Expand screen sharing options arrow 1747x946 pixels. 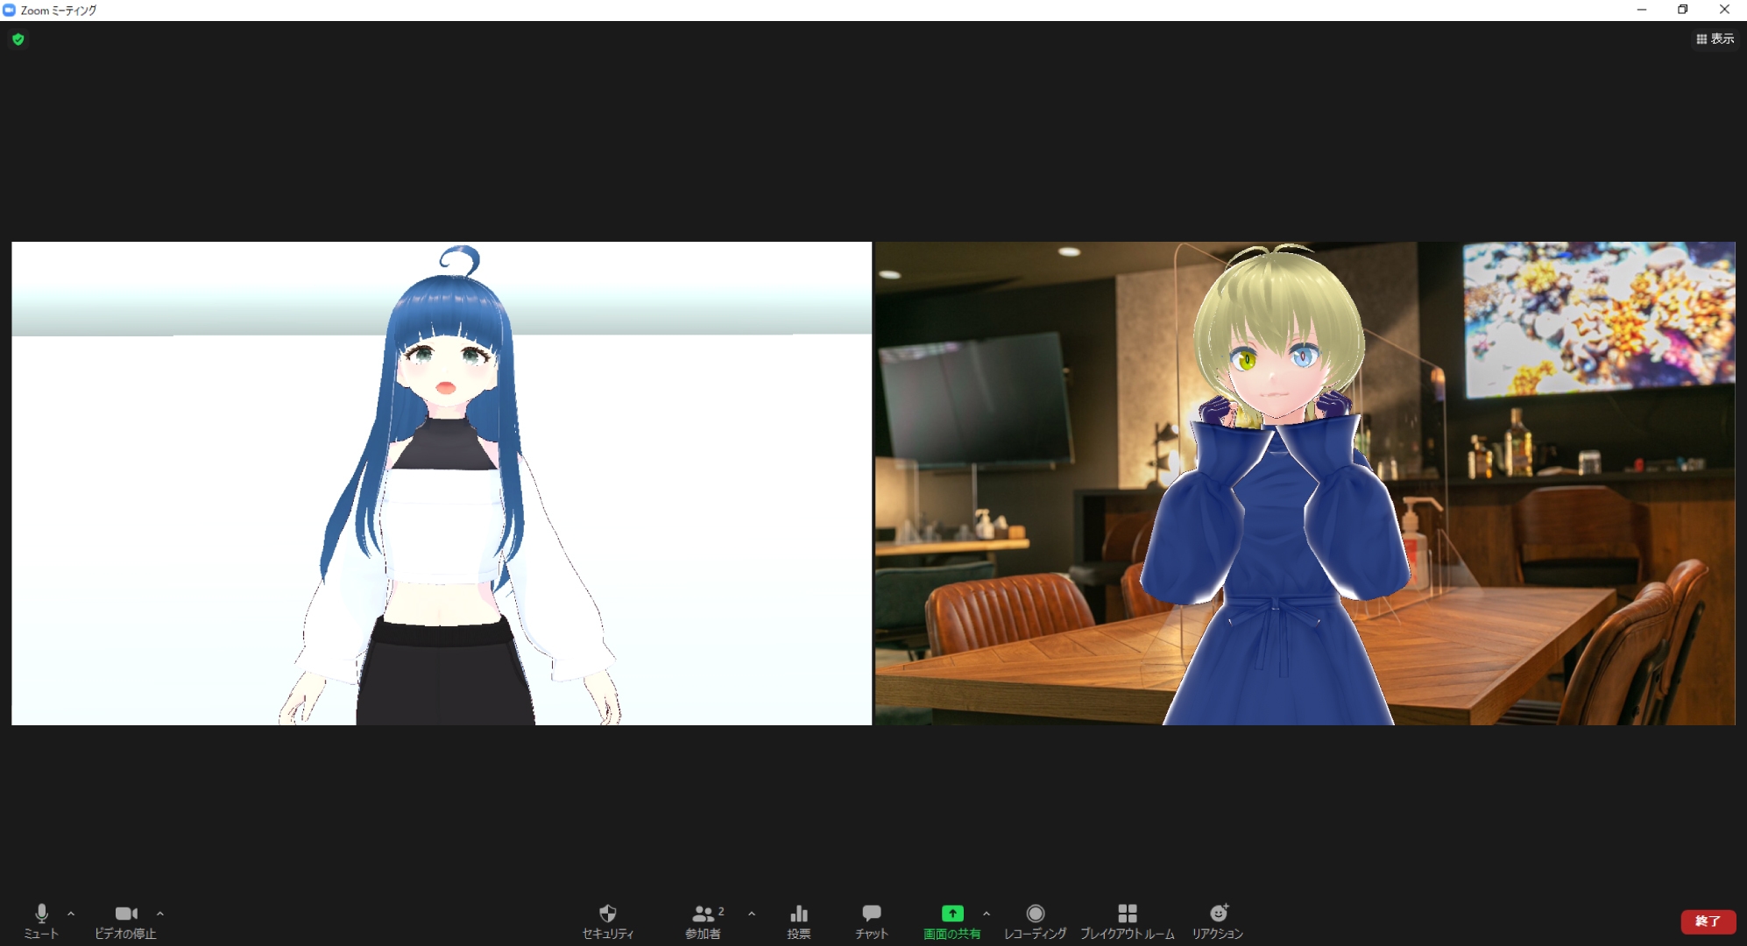point(987,914)
